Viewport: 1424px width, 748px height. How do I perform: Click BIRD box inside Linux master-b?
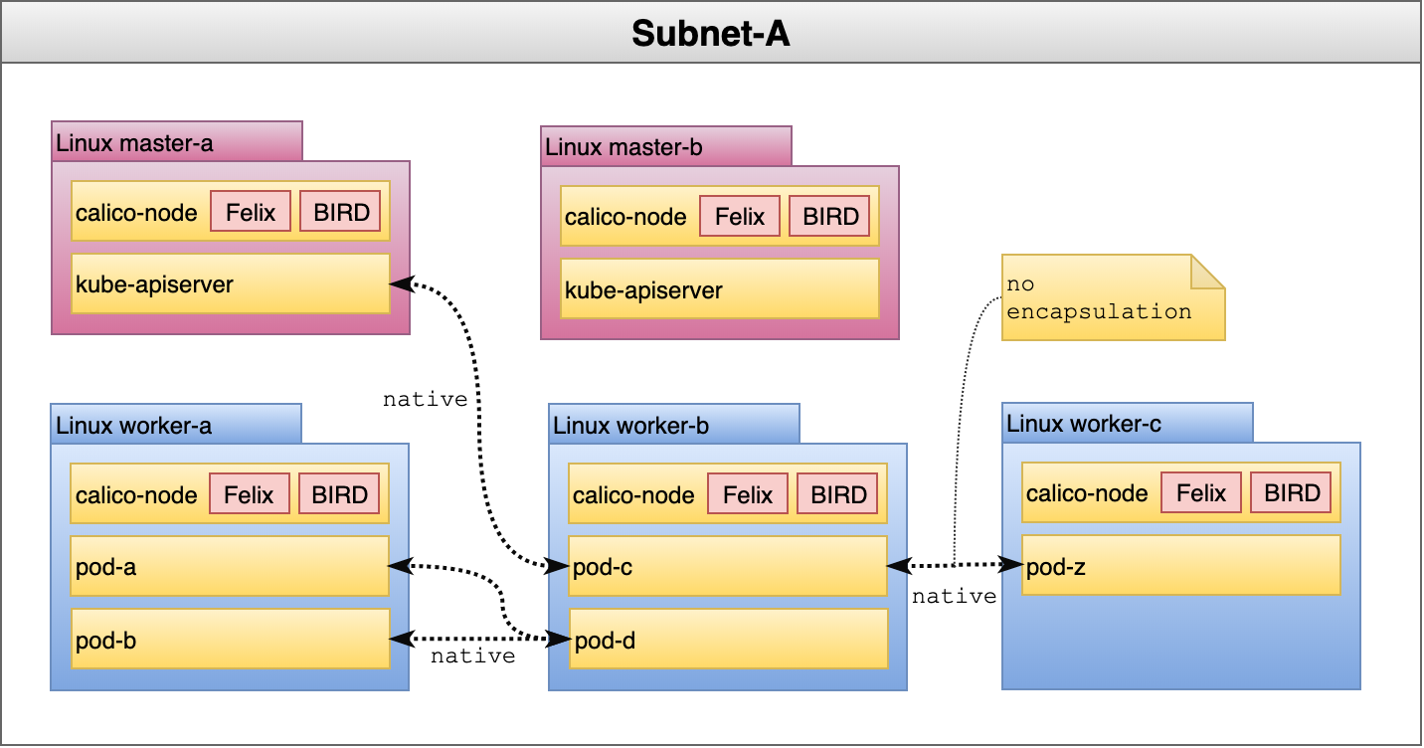point(829,217)
